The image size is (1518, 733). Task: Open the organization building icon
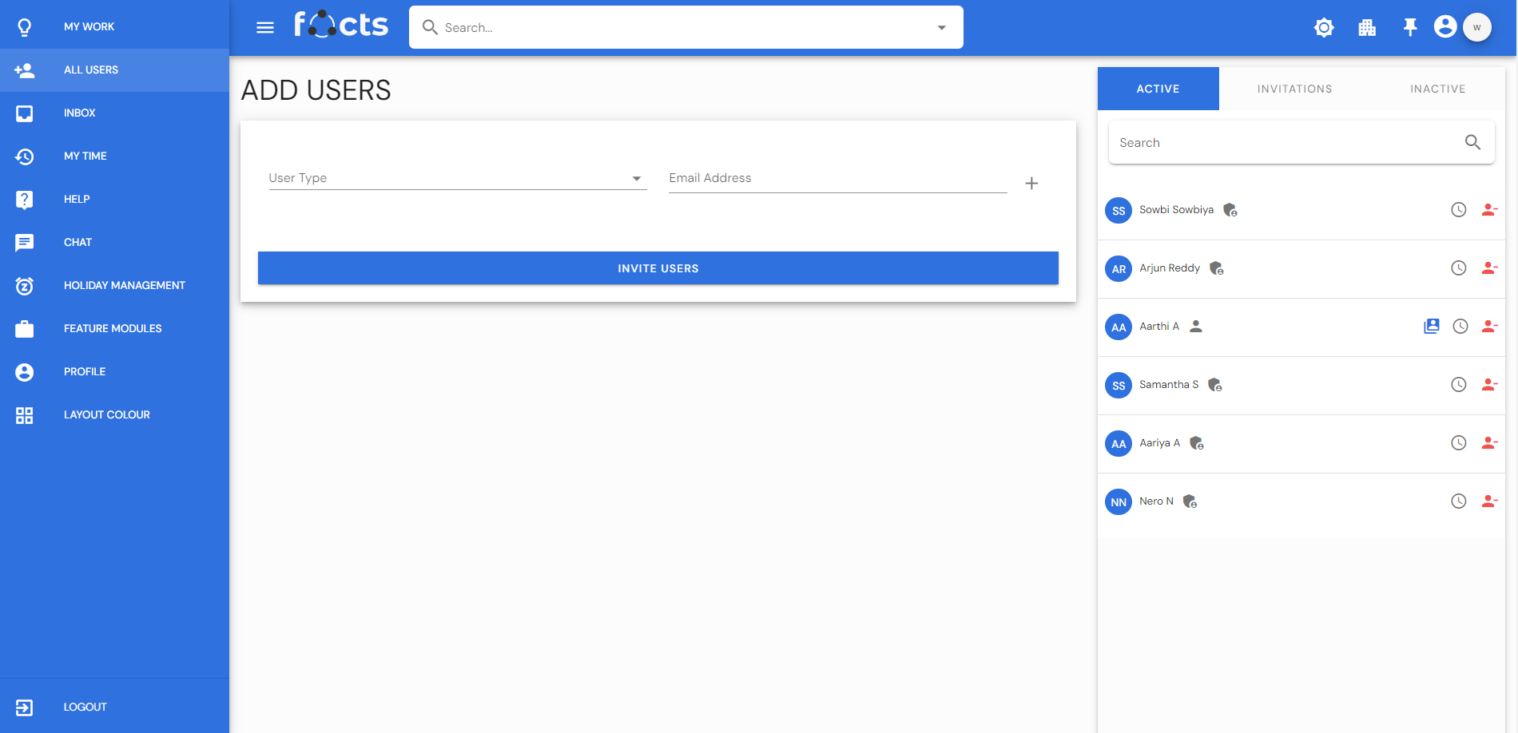pyautogui.click(x=1367, y=28)
